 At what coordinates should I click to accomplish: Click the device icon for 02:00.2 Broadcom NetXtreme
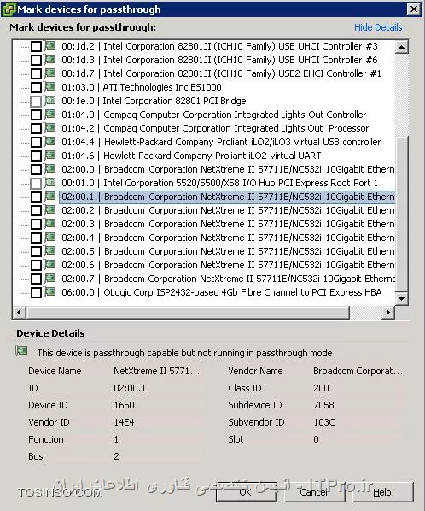click(49, 210)
